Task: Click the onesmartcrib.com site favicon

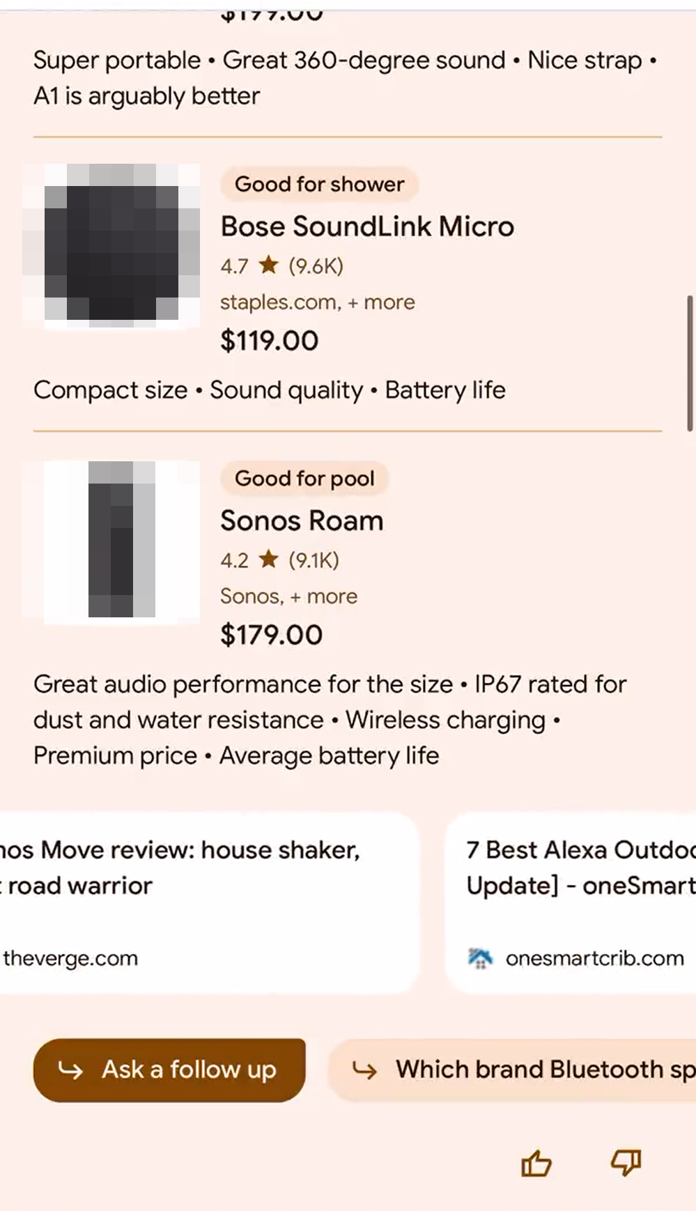Action: pos(480,958)
